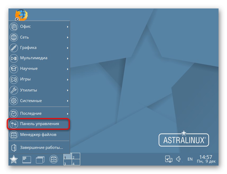The width and height of the screenshot is (227, 174).
Task: Select the Офис category icon in the menu
Action: coord(13,26)
